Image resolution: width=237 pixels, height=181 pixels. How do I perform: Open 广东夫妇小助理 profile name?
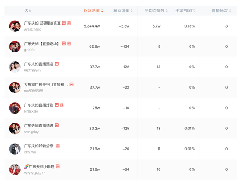click(39, 166)
